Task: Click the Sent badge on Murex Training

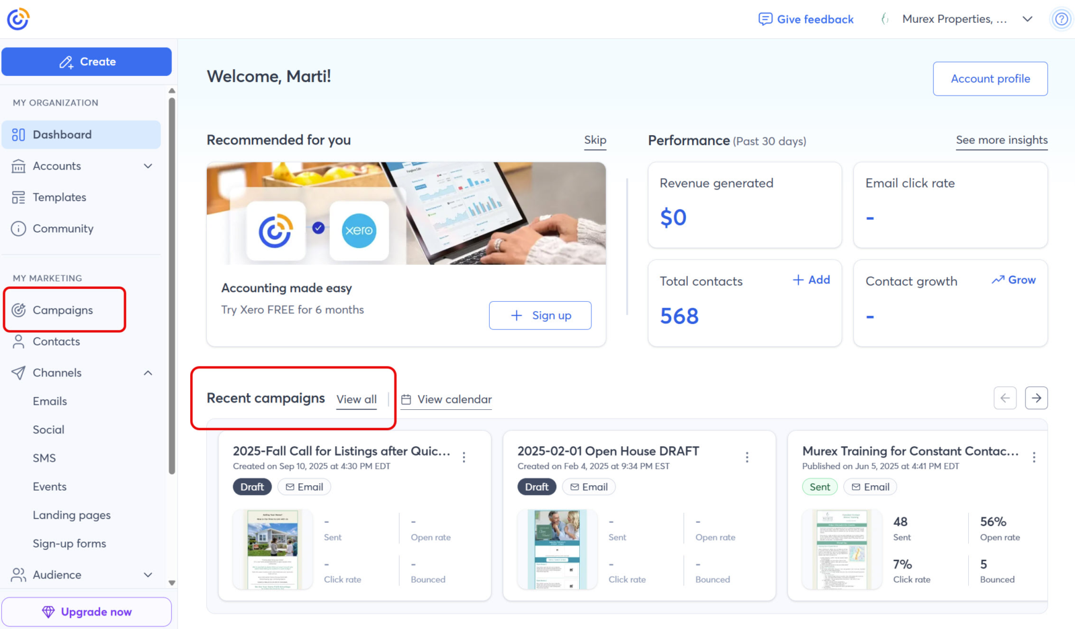Action: click(820, 487)
